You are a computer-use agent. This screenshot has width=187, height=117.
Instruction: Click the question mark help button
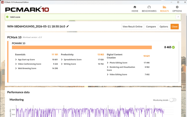pyautogui.click(x=178, y=17)
